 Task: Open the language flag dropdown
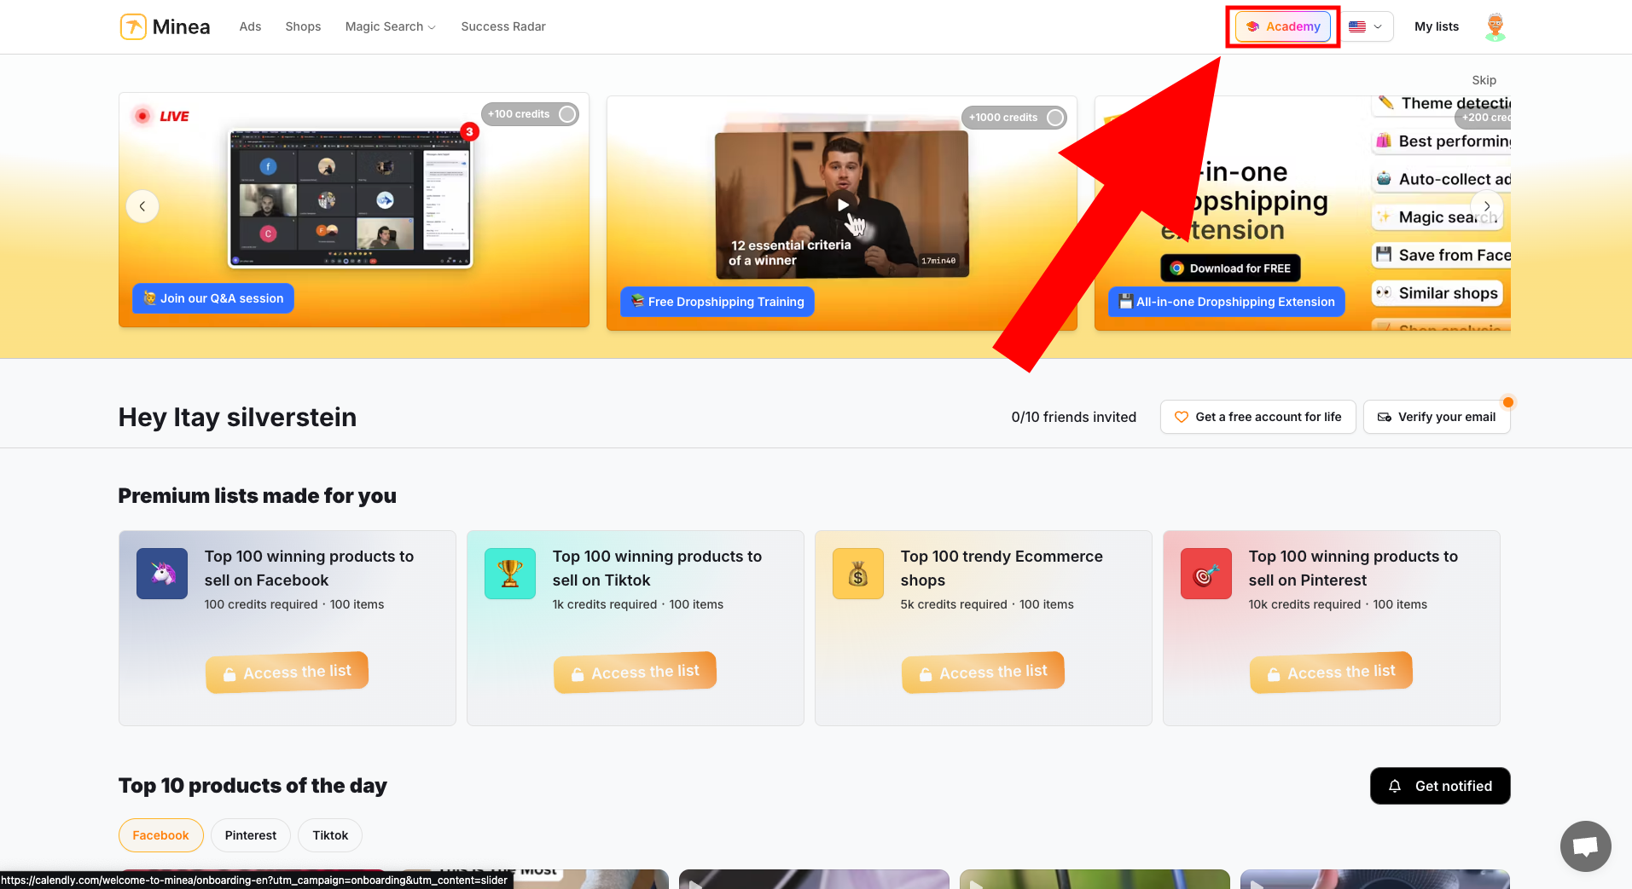(x=1365, y=26)
